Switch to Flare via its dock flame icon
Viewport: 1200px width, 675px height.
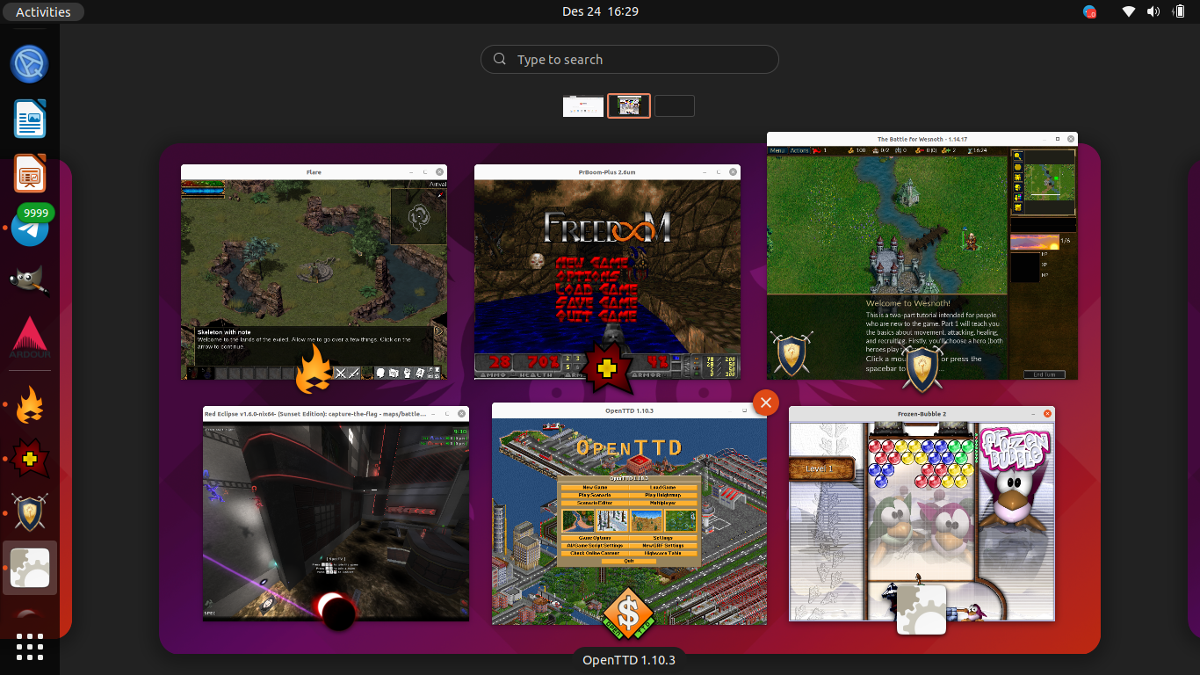point(30,404)
